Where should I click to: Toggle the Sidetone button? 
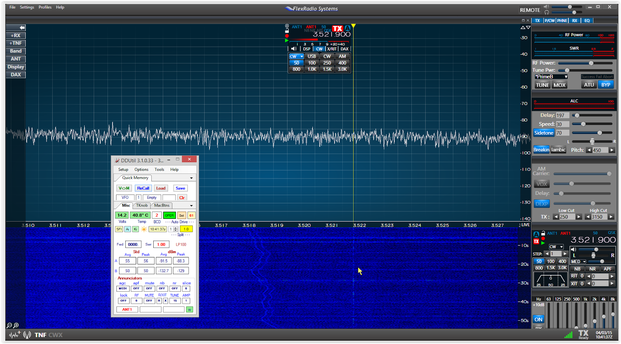point(543,133)
